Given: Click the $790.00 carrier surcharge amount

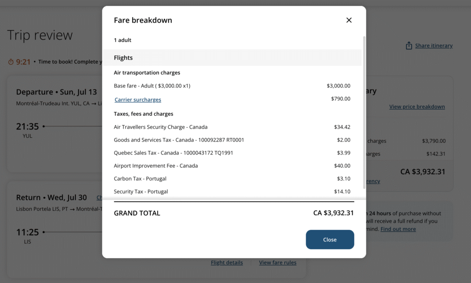Looking at the screenshot, I should point(340,99).
